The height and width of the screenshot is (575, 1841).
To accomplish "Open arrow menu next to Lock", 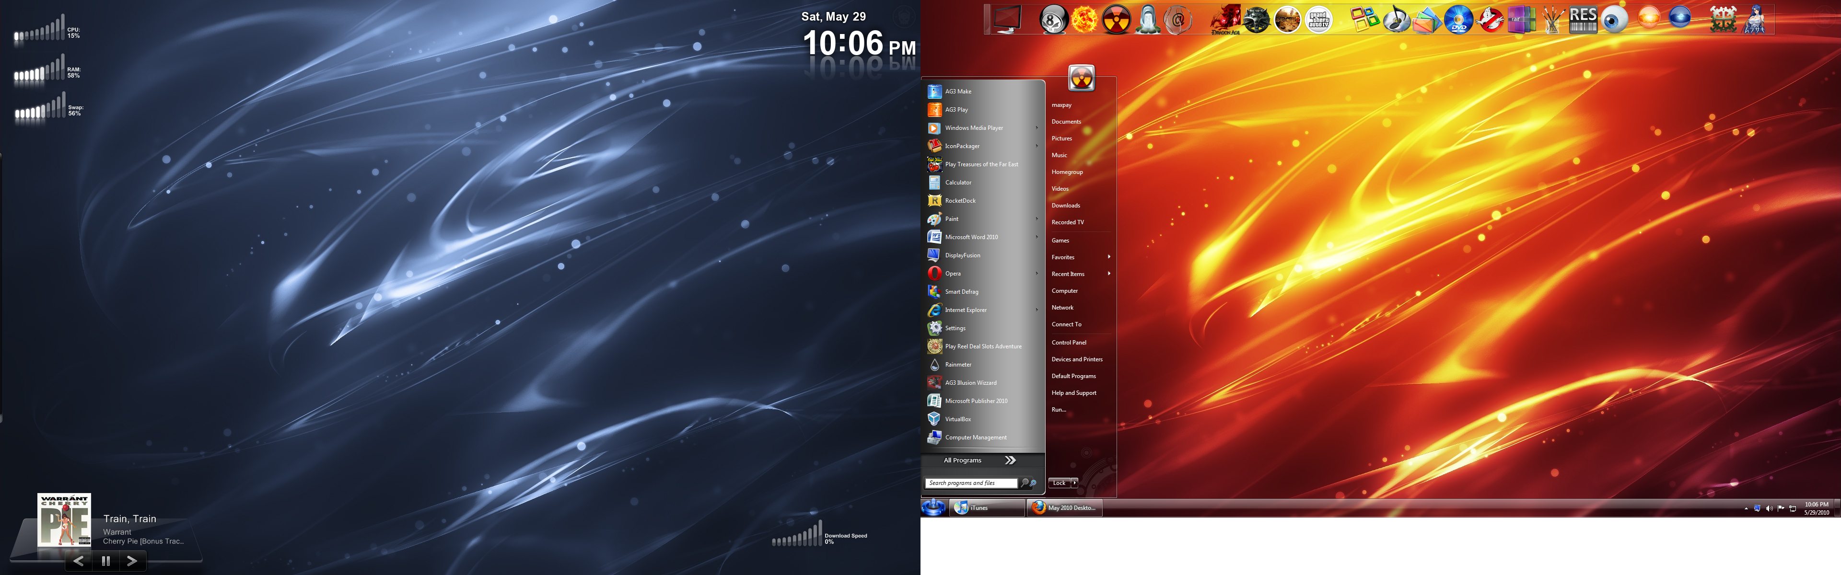I will point(1074,483).
